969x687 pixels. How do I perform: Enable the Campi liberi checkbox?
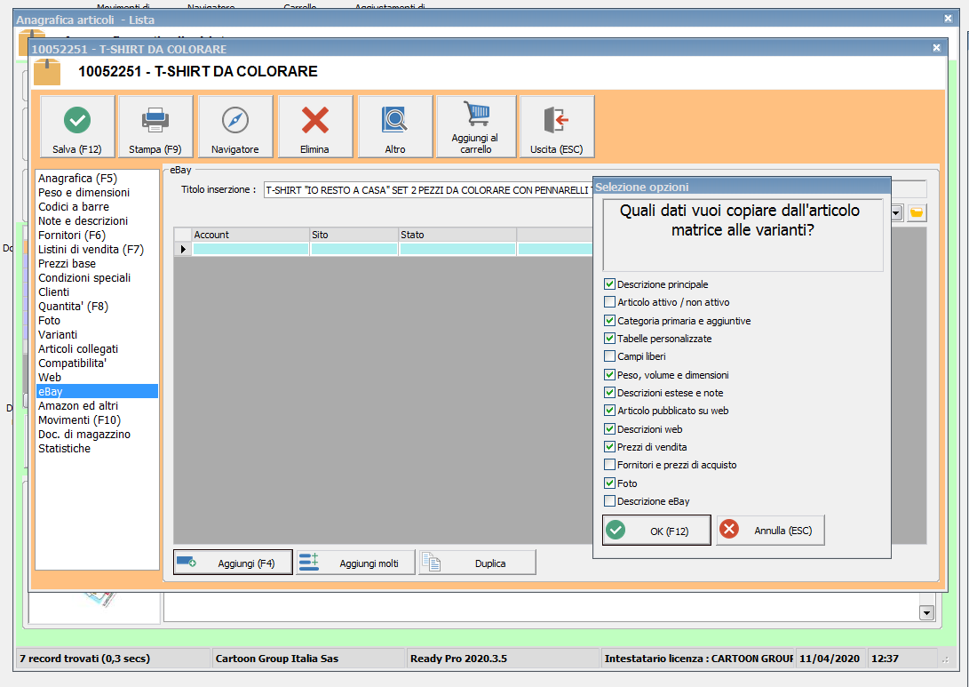pyautogui.click(x=609, y=356)
